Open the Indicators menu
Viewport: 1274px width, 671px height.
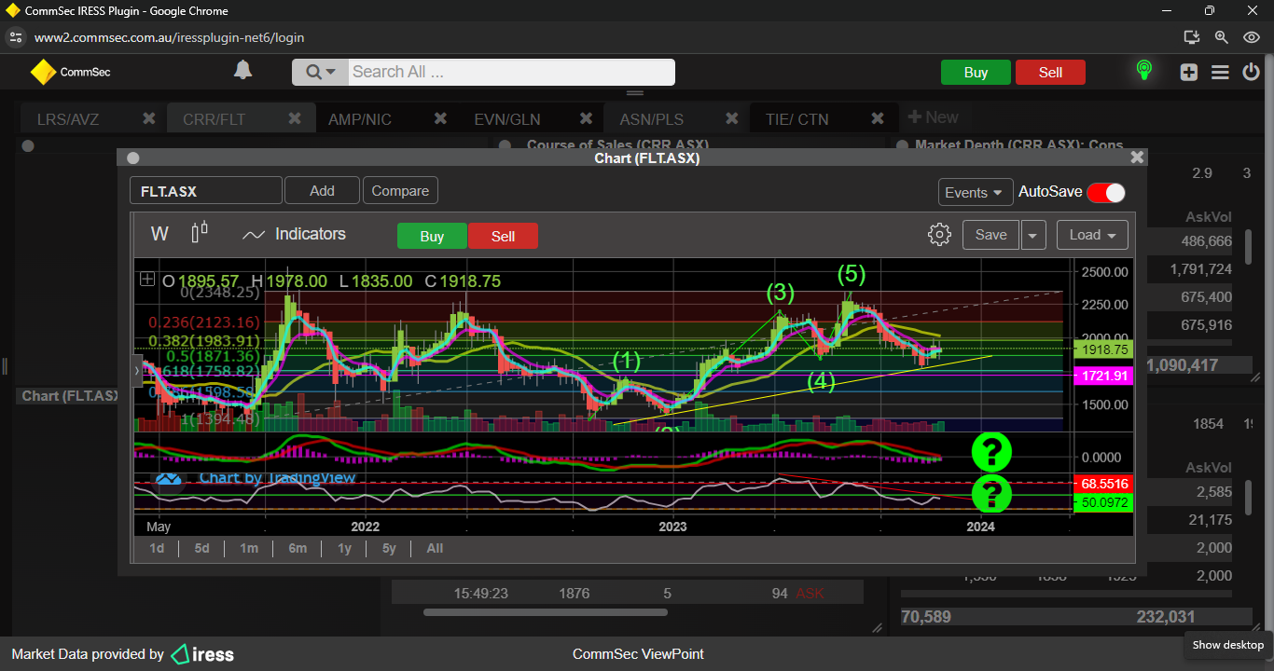294,234
